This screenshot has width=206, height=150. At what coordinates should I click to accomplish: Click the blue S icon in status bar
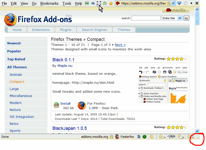(139, 137)
